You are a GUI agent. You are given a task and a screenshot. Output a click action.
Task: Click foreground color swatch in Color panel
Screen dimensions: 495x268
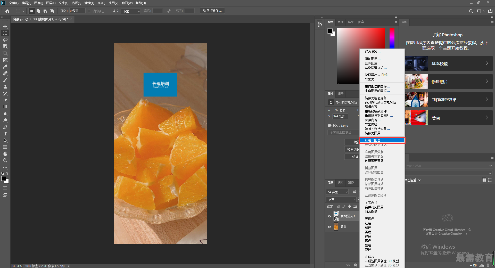coord(330,31)
